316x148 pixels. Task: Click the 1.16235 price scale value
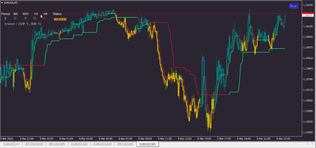point(308,5)
